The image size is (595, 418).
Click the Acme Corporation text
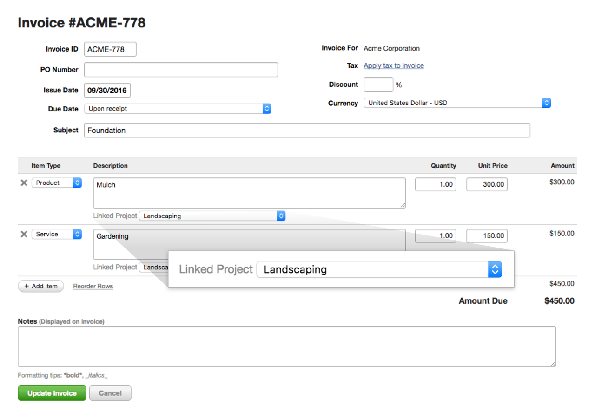391,48
